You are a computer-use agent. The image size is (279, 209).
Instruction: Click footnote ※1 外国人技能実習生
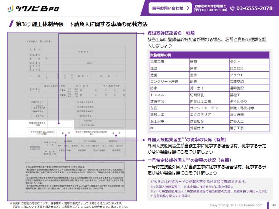[192, 187]
